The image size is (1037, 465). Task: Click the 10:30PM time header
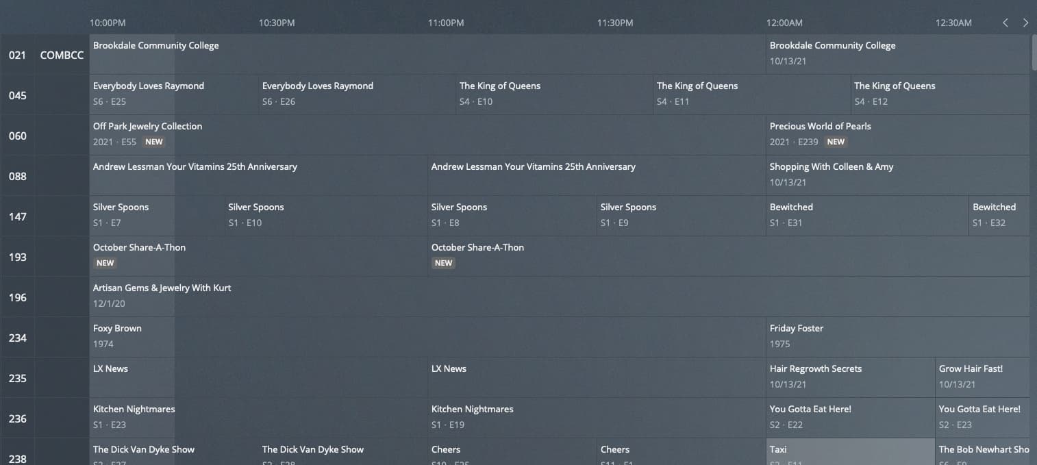pos(277,23)
